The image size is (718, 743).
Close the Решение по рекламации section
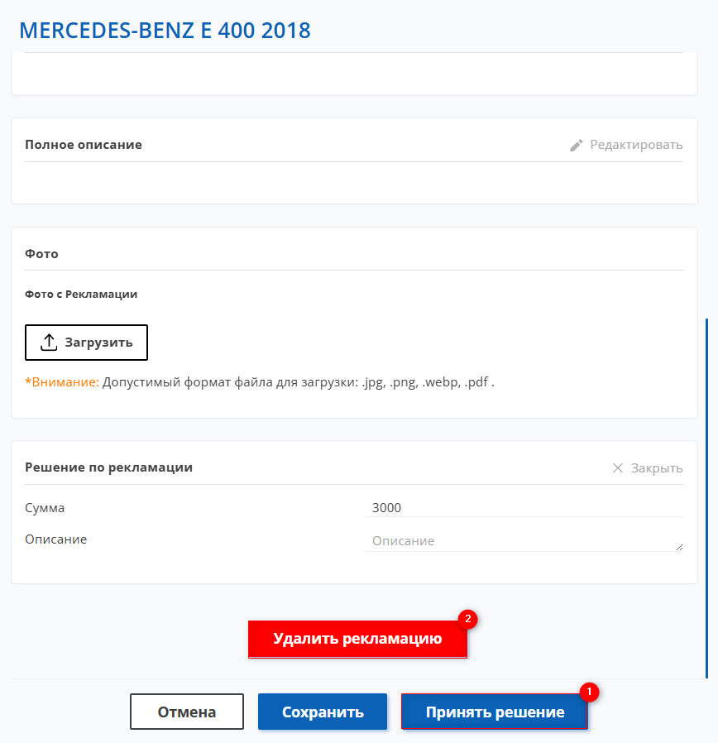pyautogui.click(x=648, y=468)
